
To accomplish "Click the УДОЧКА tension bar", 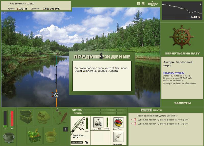I will coord(105,110).
